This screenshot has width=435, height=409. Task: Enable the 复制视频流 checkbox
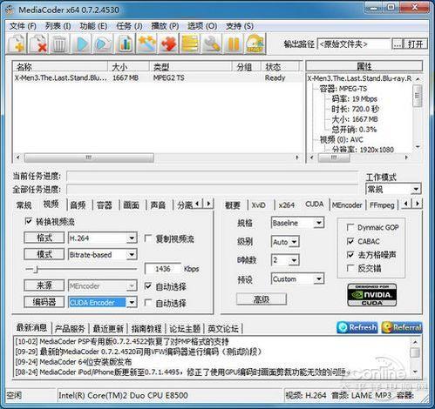[148, 238]
